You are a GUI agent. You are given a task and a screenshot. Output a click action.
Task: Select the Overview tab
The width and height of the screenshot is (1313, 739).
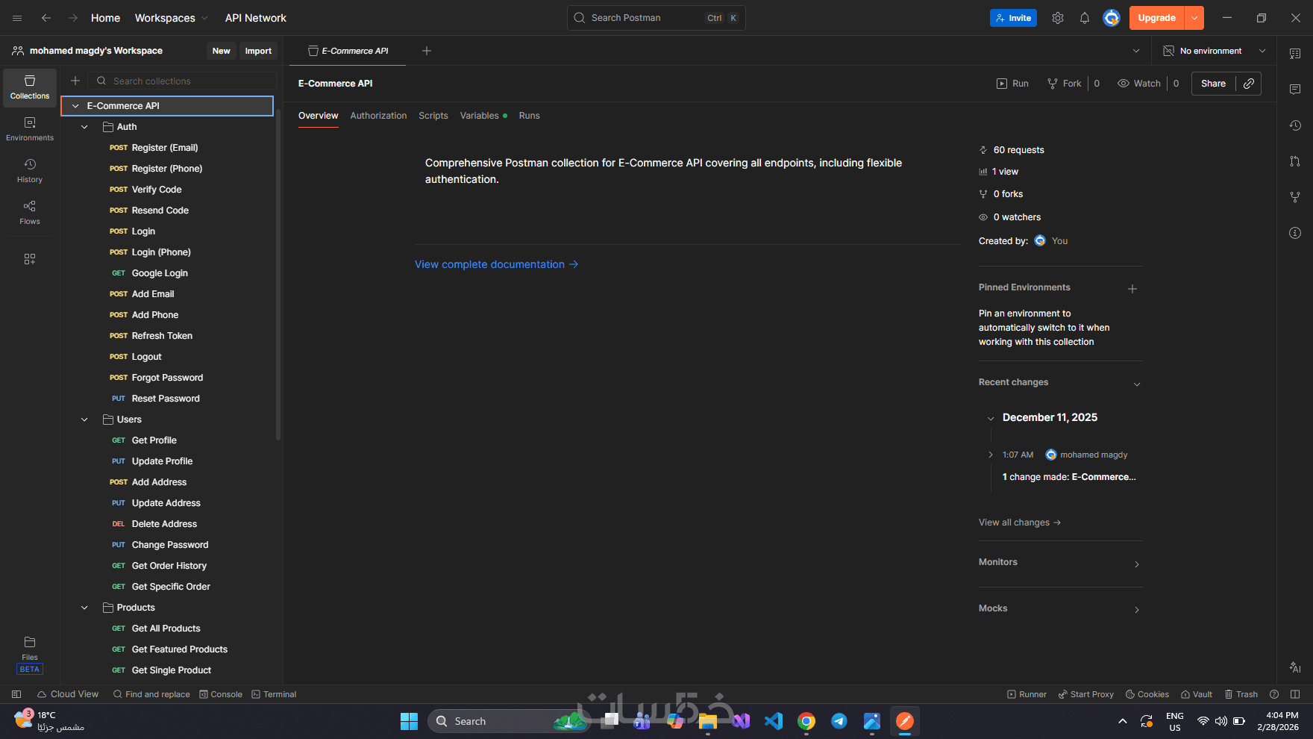point(319,116)
